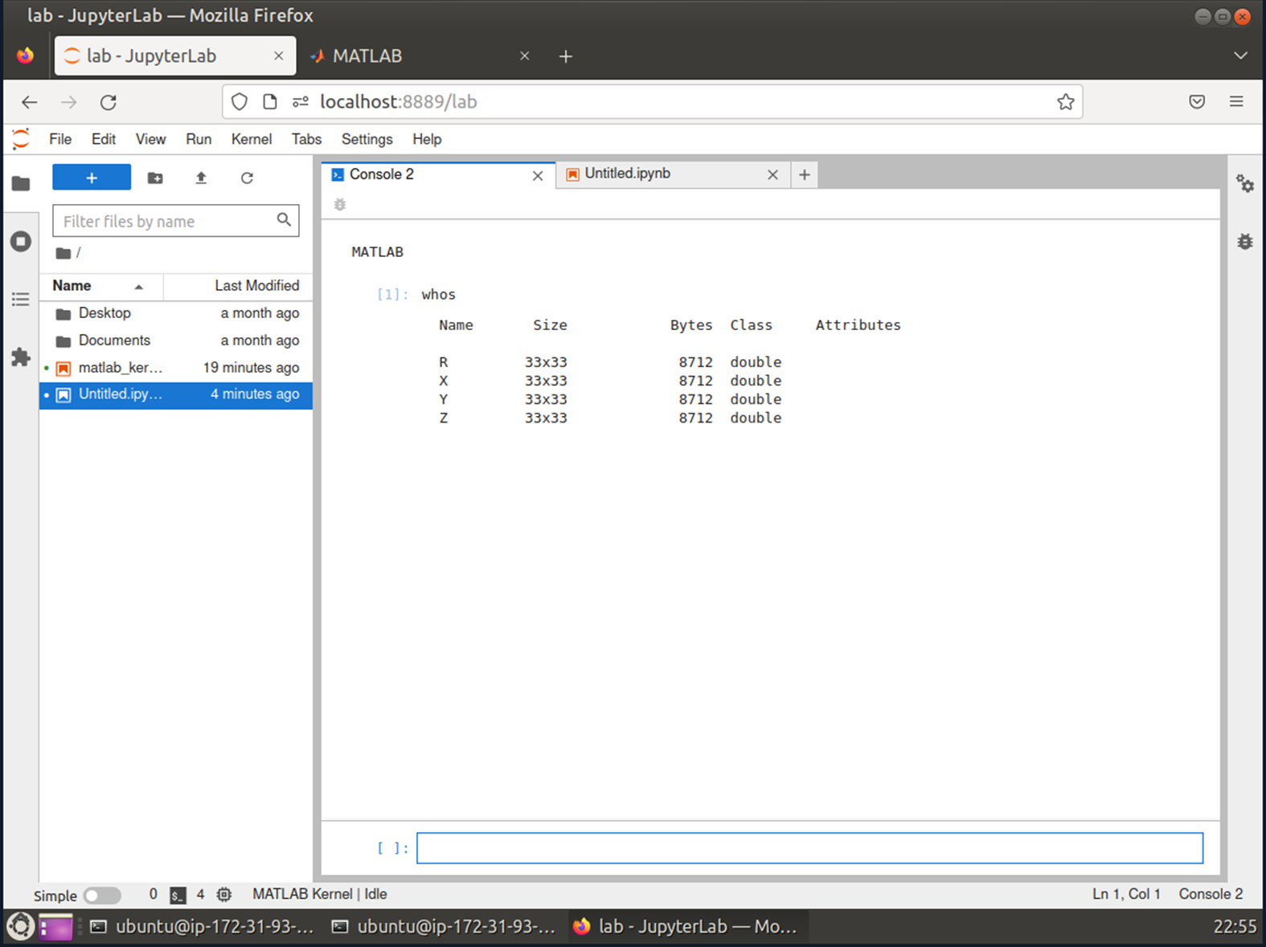Click the Filter files by name field

tap(167, 221)
